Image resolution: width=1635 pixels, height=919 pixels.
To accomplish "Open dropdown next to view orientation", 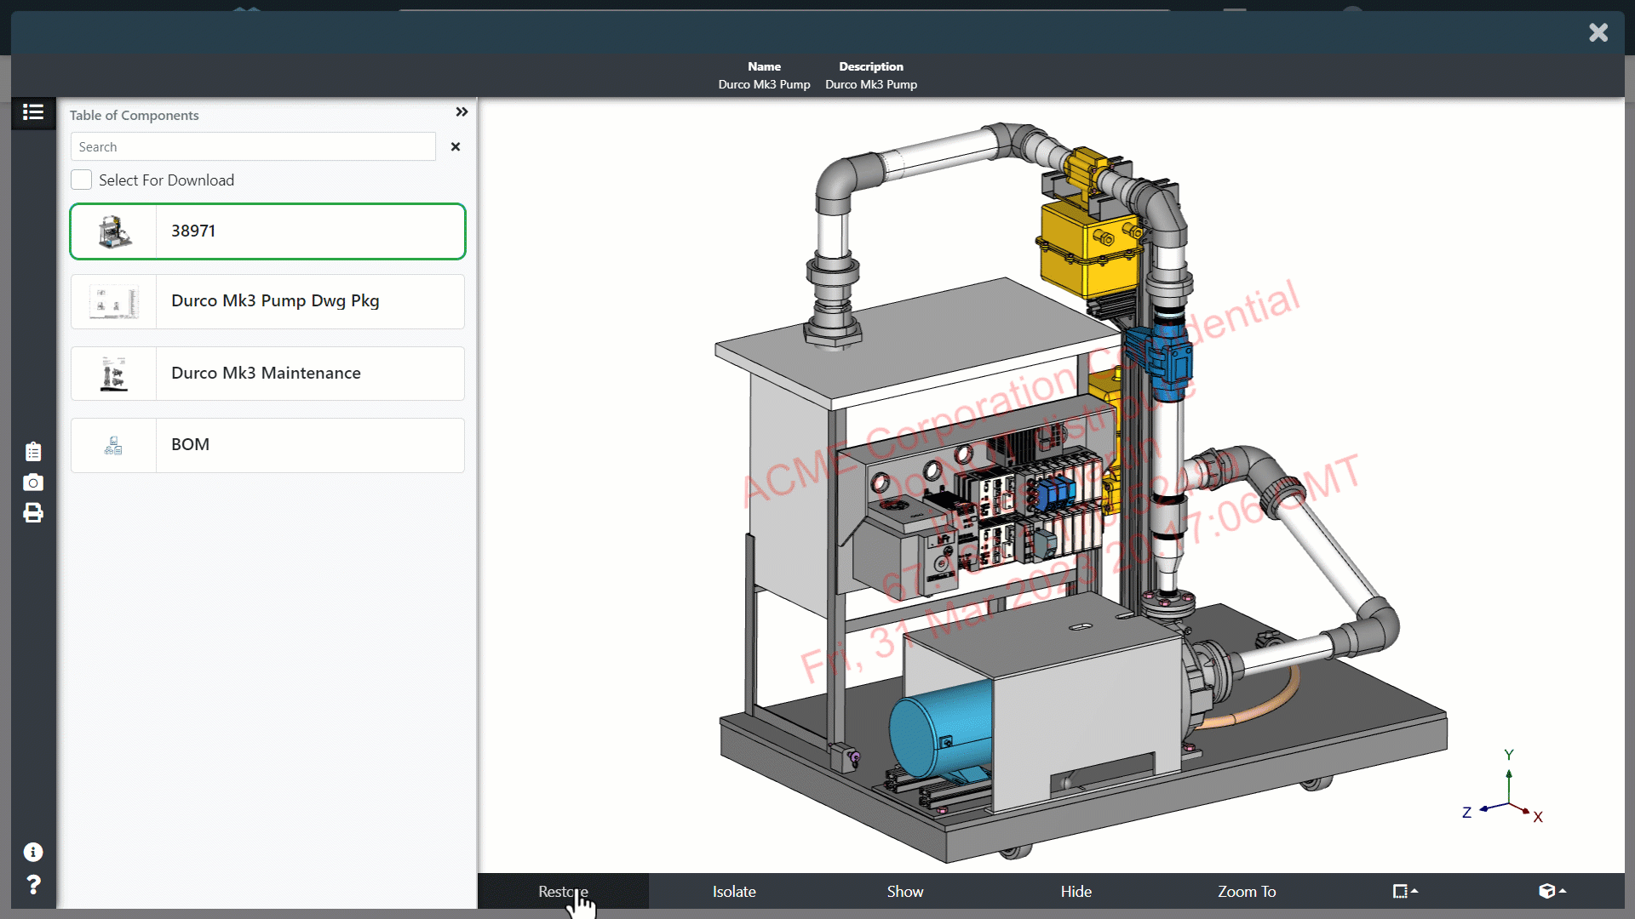I will (x=1562, y=891).
